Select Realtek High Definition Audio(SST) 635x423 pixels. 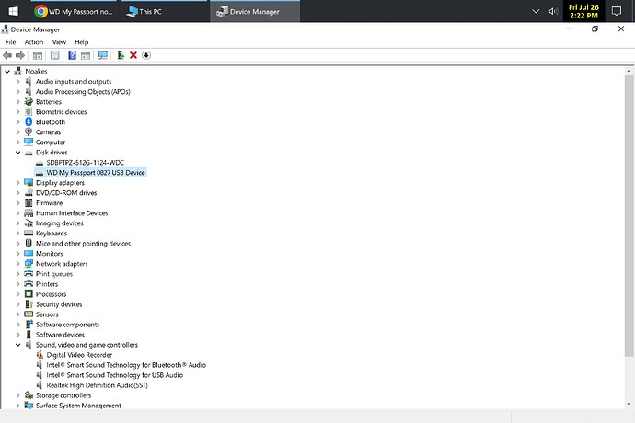97,385
